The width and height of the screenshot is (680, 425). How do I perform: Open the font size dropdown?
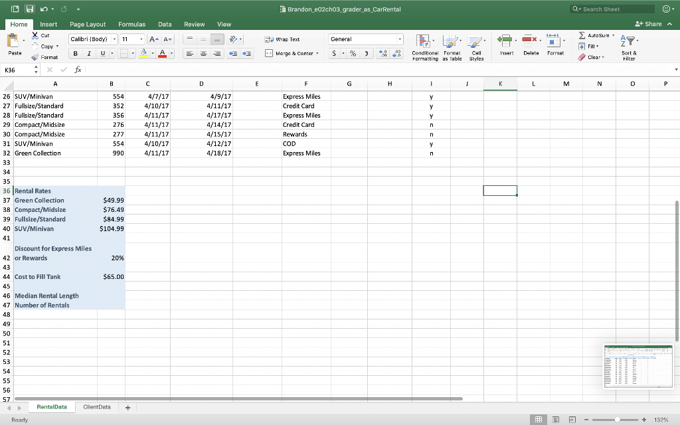tap(141, 39)
